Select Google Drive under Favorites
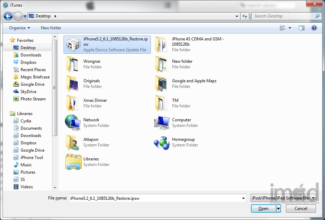Screen dimensions: 325x220 (x=29, y=84)
